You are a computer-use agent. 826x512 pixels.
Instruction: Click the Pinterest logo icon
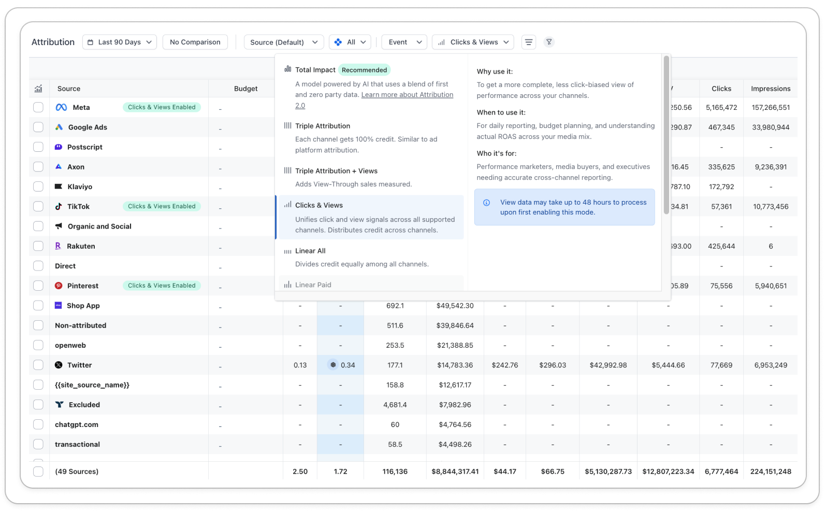pos(59,286)
